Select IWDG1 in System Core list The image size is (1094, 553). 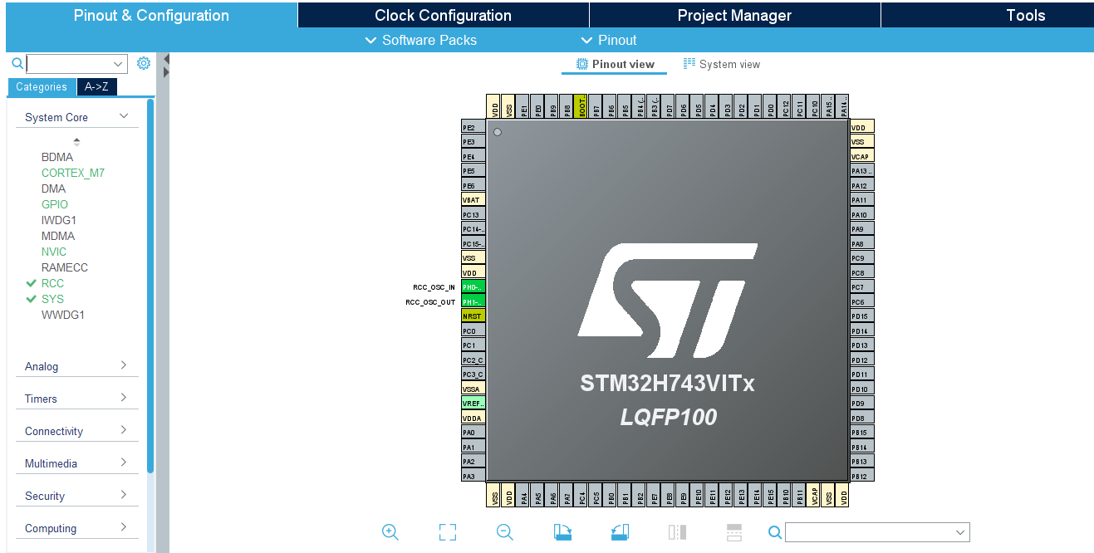[x=59, y=220]
